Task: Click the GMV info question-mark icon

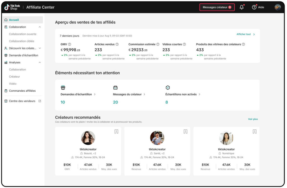Action: coord(70,44)
